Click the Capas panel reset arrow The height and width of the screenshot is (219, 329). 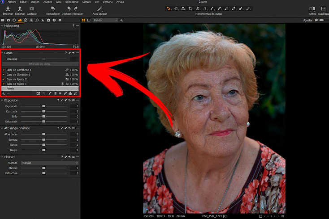(73, 53)
